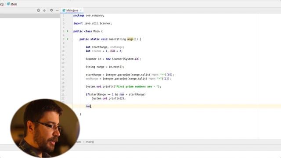Click the highlighted 'args' parameter

click(130, 39)
